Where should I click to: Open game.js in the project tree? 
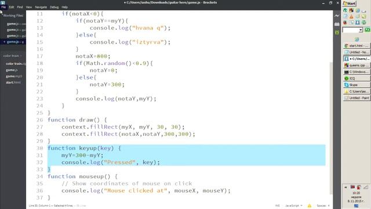point(12,70)
